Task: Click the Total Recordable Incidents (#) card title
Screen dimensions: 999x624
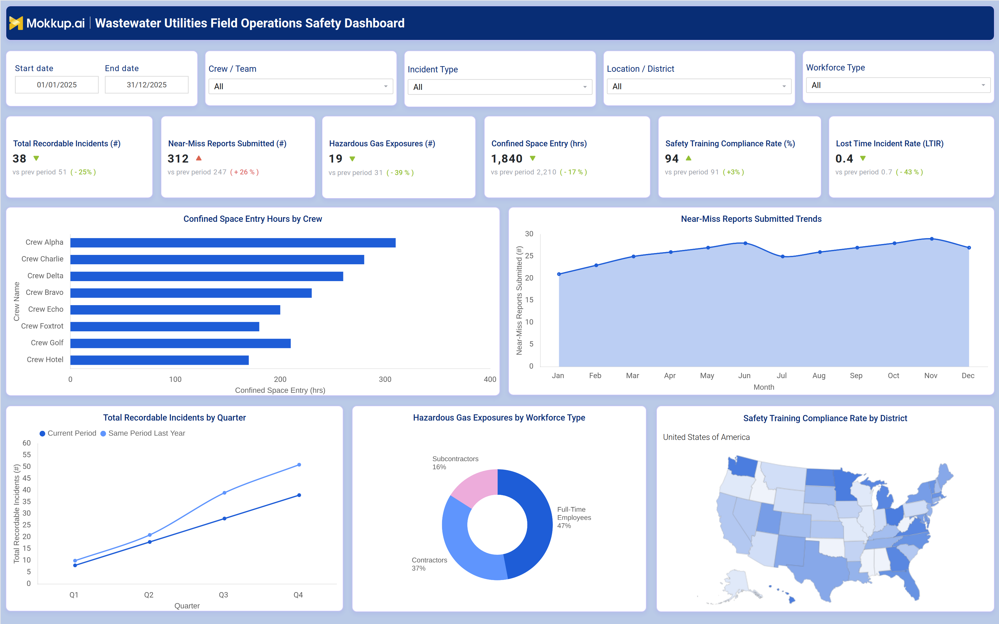Action: (x=67, y=144)
